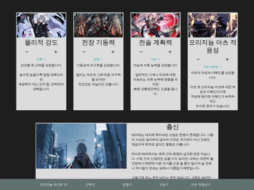This screenshot has width=254, height=190.
Task: Click the 출신 section snowy city image
Action: point(81,146)
